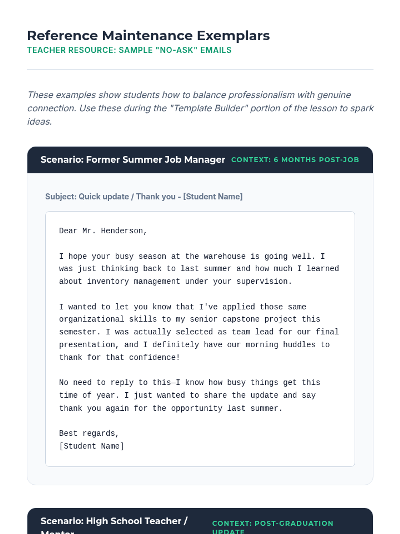Click the italic introductory paragraph
Viewport: 400px width, 534px height.
click(200, 108)
